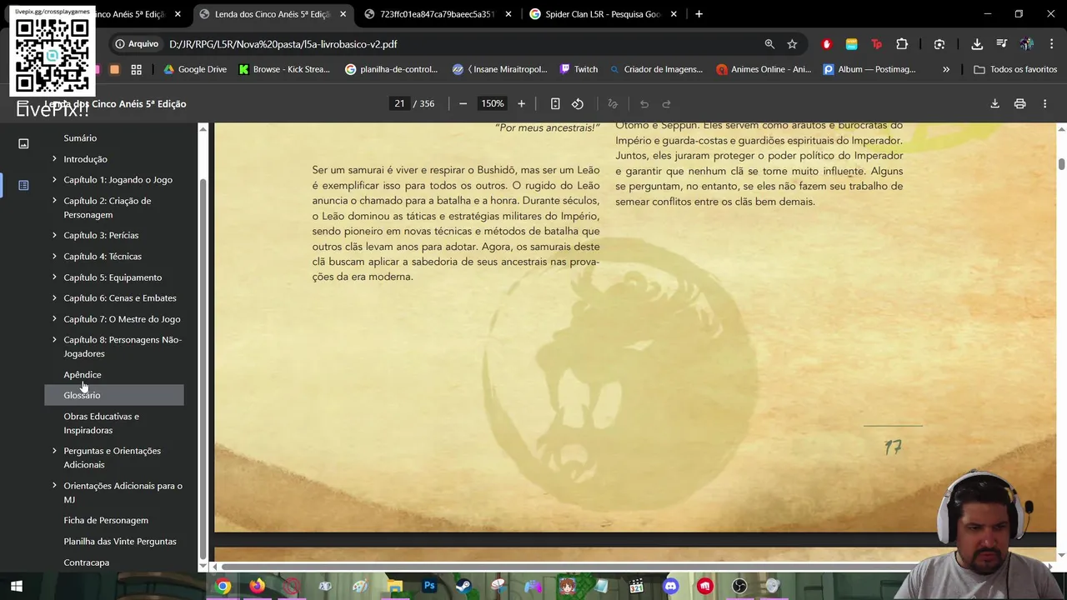Open Photoshop from the taskbar

tap(429, 586)
